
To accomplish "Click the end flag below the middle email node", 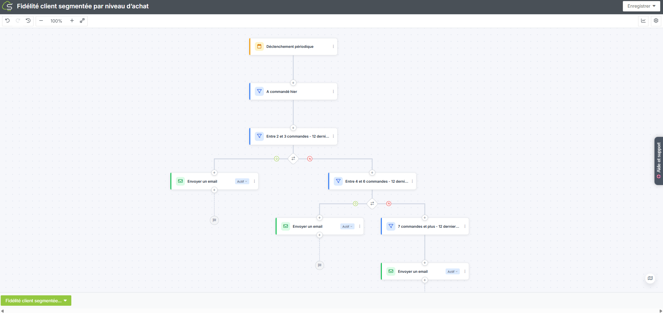I will [320, 265].
